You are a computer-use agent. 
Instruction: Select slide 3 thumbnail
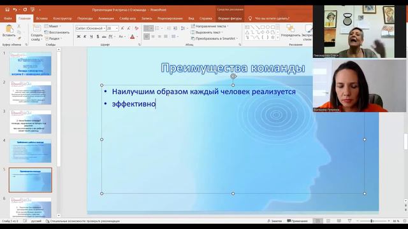coord(31,121)
